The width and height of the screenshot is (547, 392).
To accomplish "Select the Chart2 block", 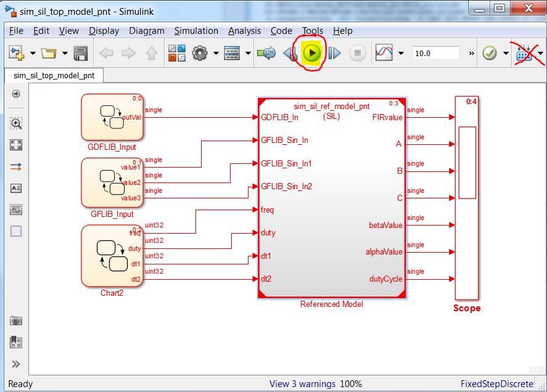I will tap(112, 256).
